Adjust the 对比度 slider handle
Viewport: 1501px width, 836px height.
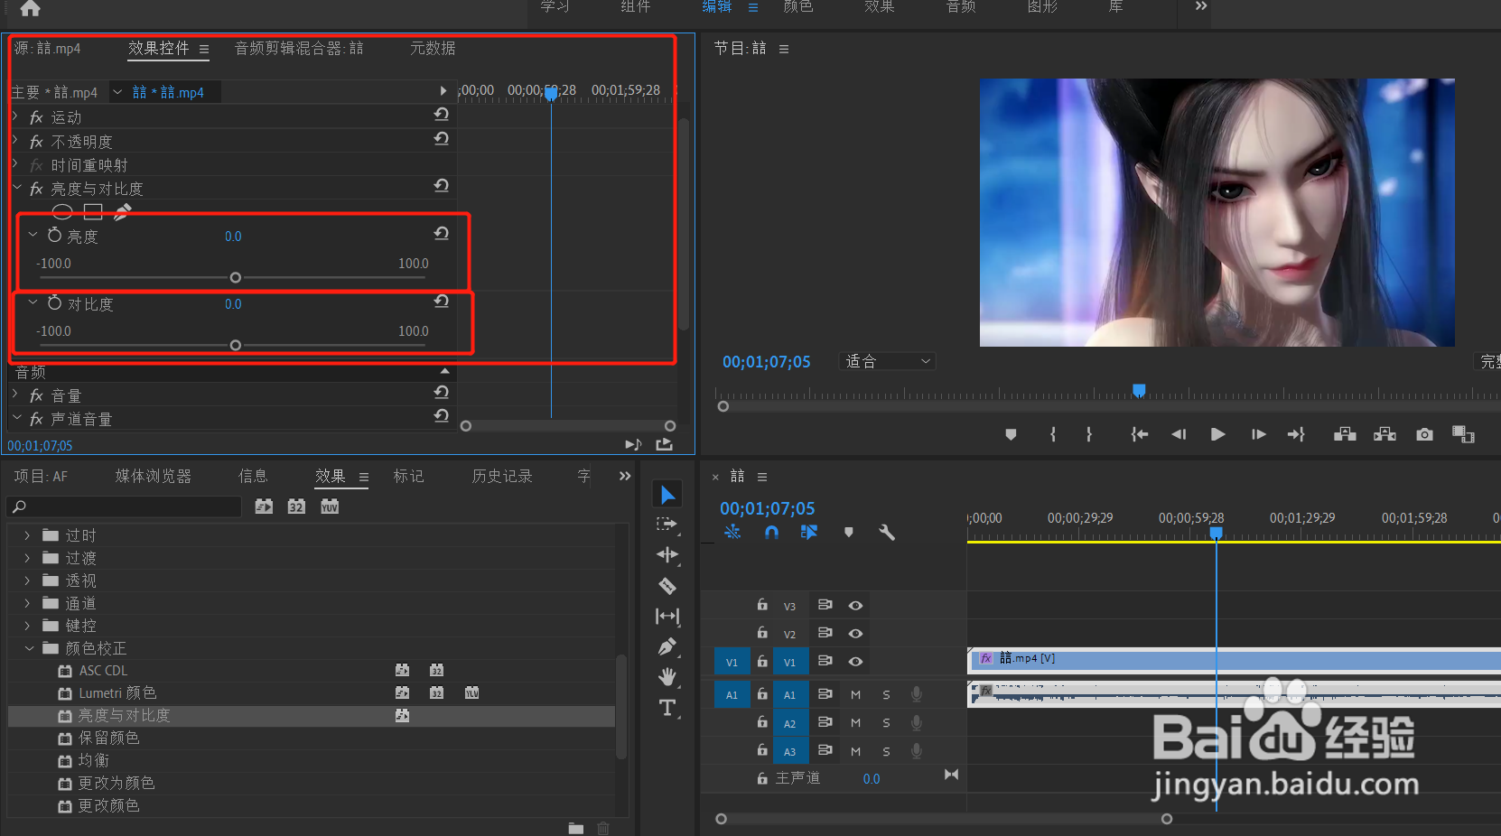coord(236,346)
